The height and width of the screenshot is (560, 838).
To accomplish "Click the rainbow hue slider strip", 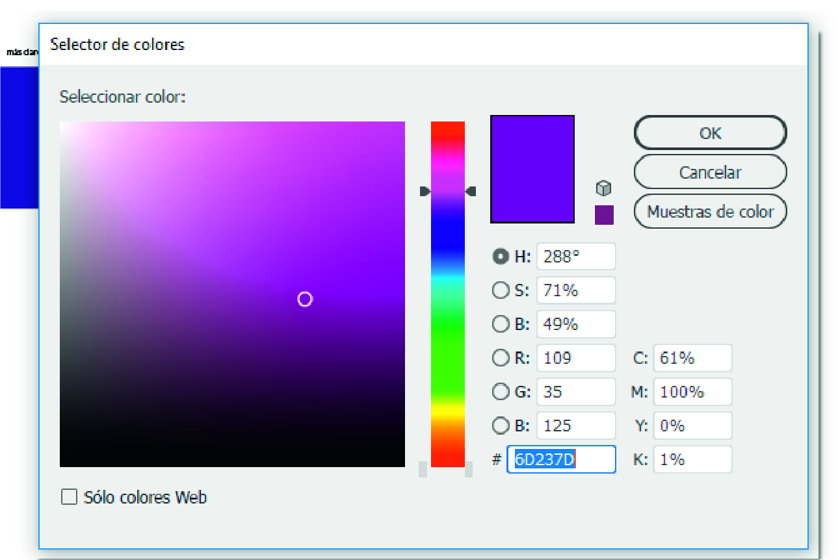I will pyautogui.click(x=448, y=294).
